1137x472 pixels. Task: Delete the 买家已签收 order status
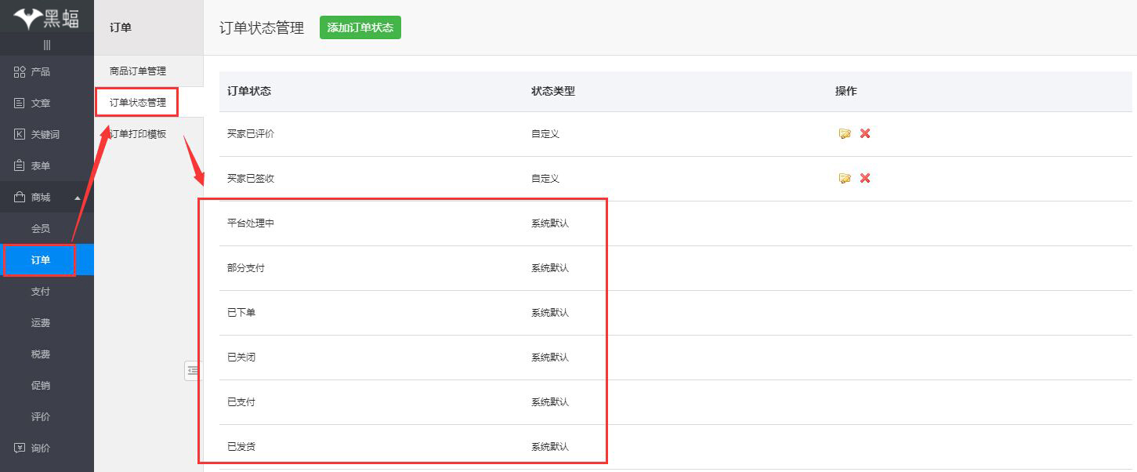coord(865,178)
